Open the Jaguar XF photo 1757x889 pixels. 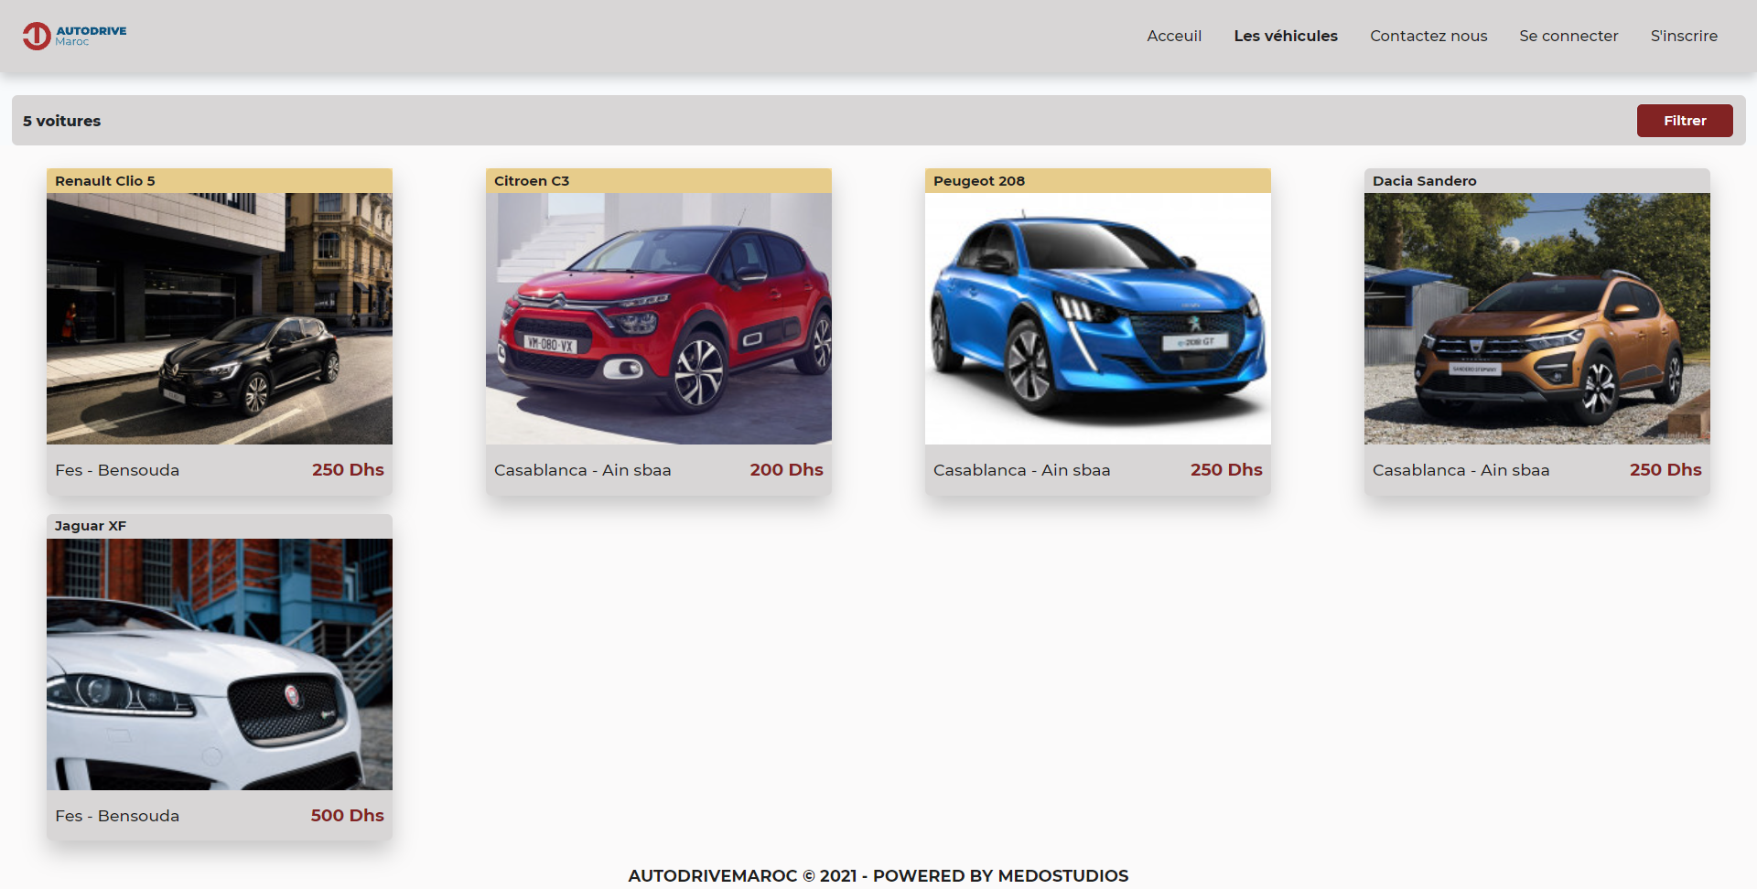click(220, 664)
